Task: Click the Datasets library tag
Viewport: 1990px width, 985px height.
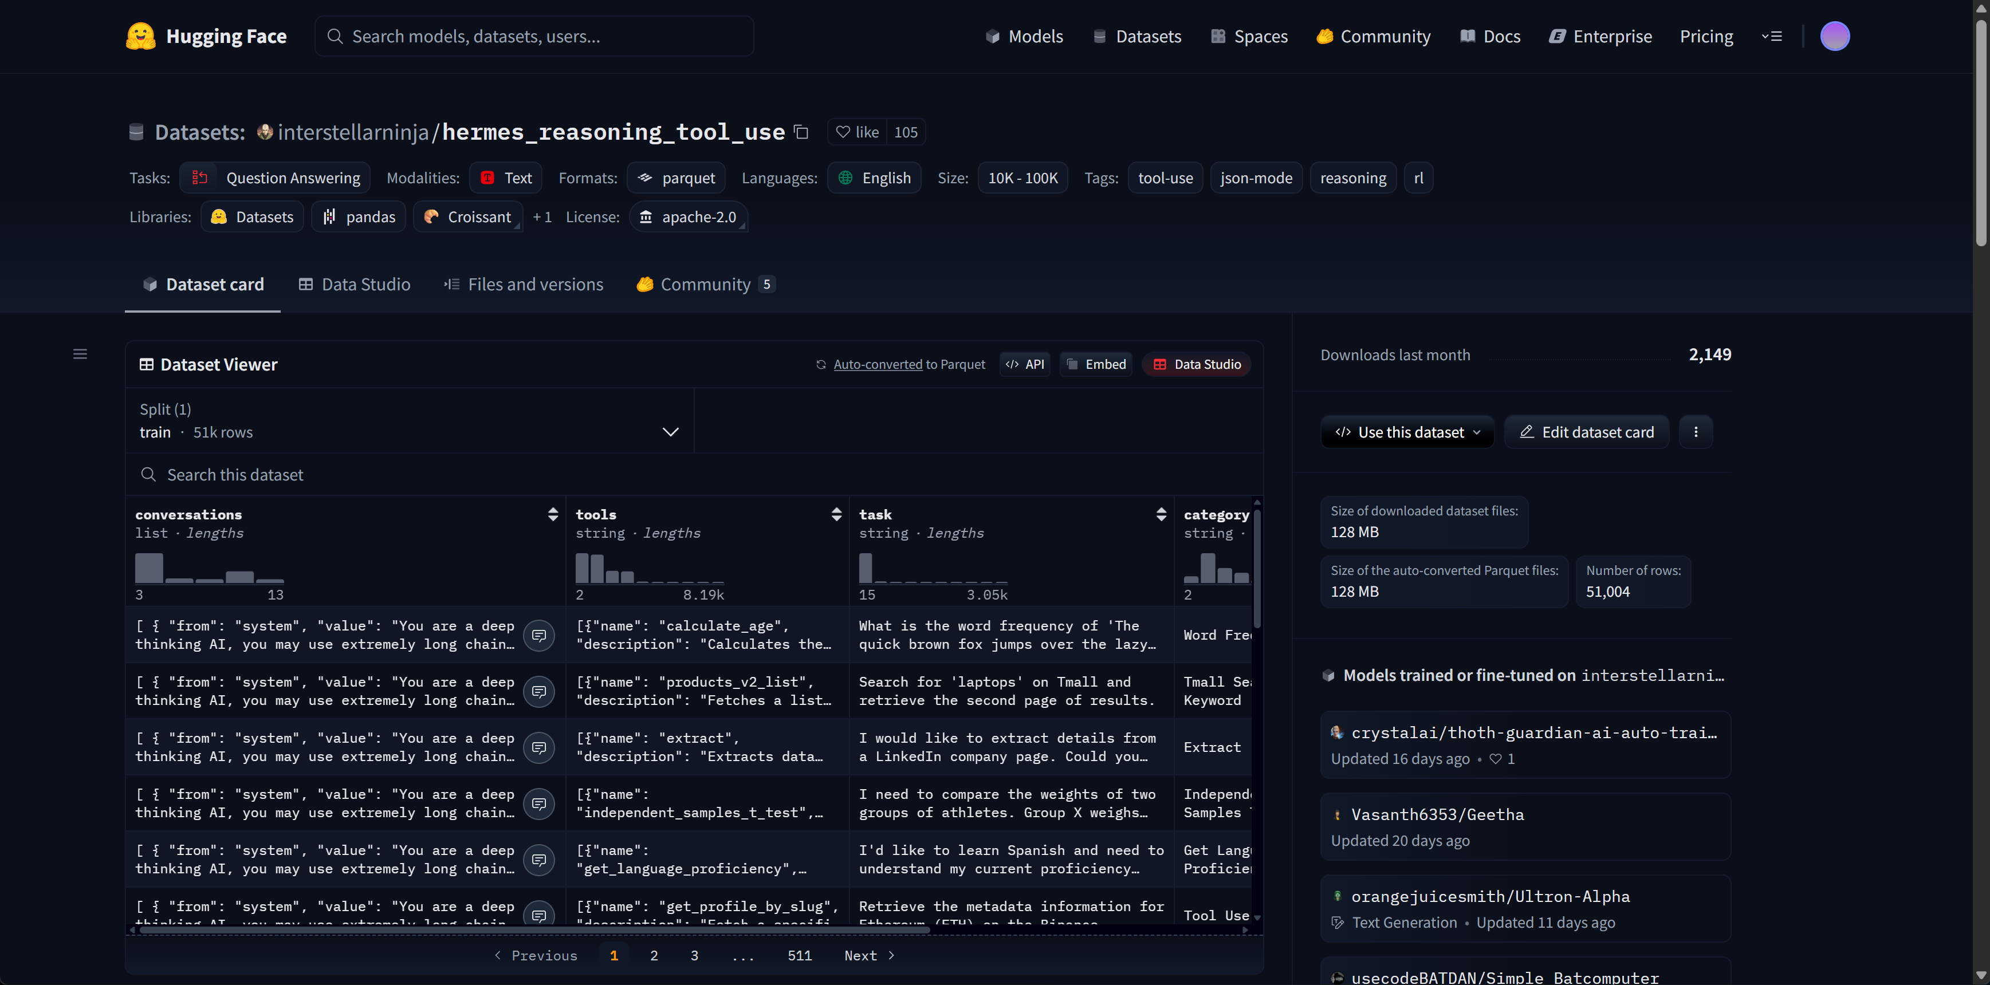Action: (252, 217)
